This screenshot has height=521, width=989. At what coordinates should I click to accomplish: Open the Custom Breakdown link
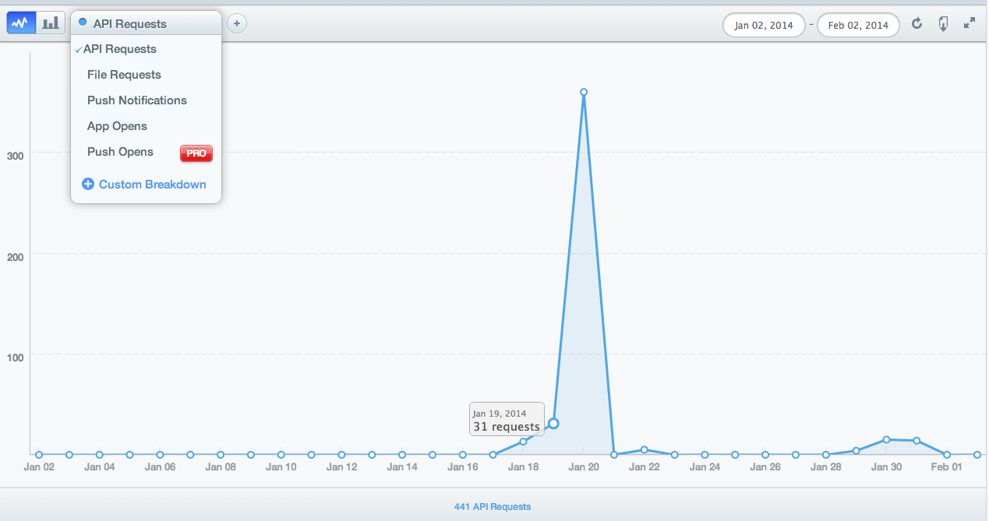point(152,185)
